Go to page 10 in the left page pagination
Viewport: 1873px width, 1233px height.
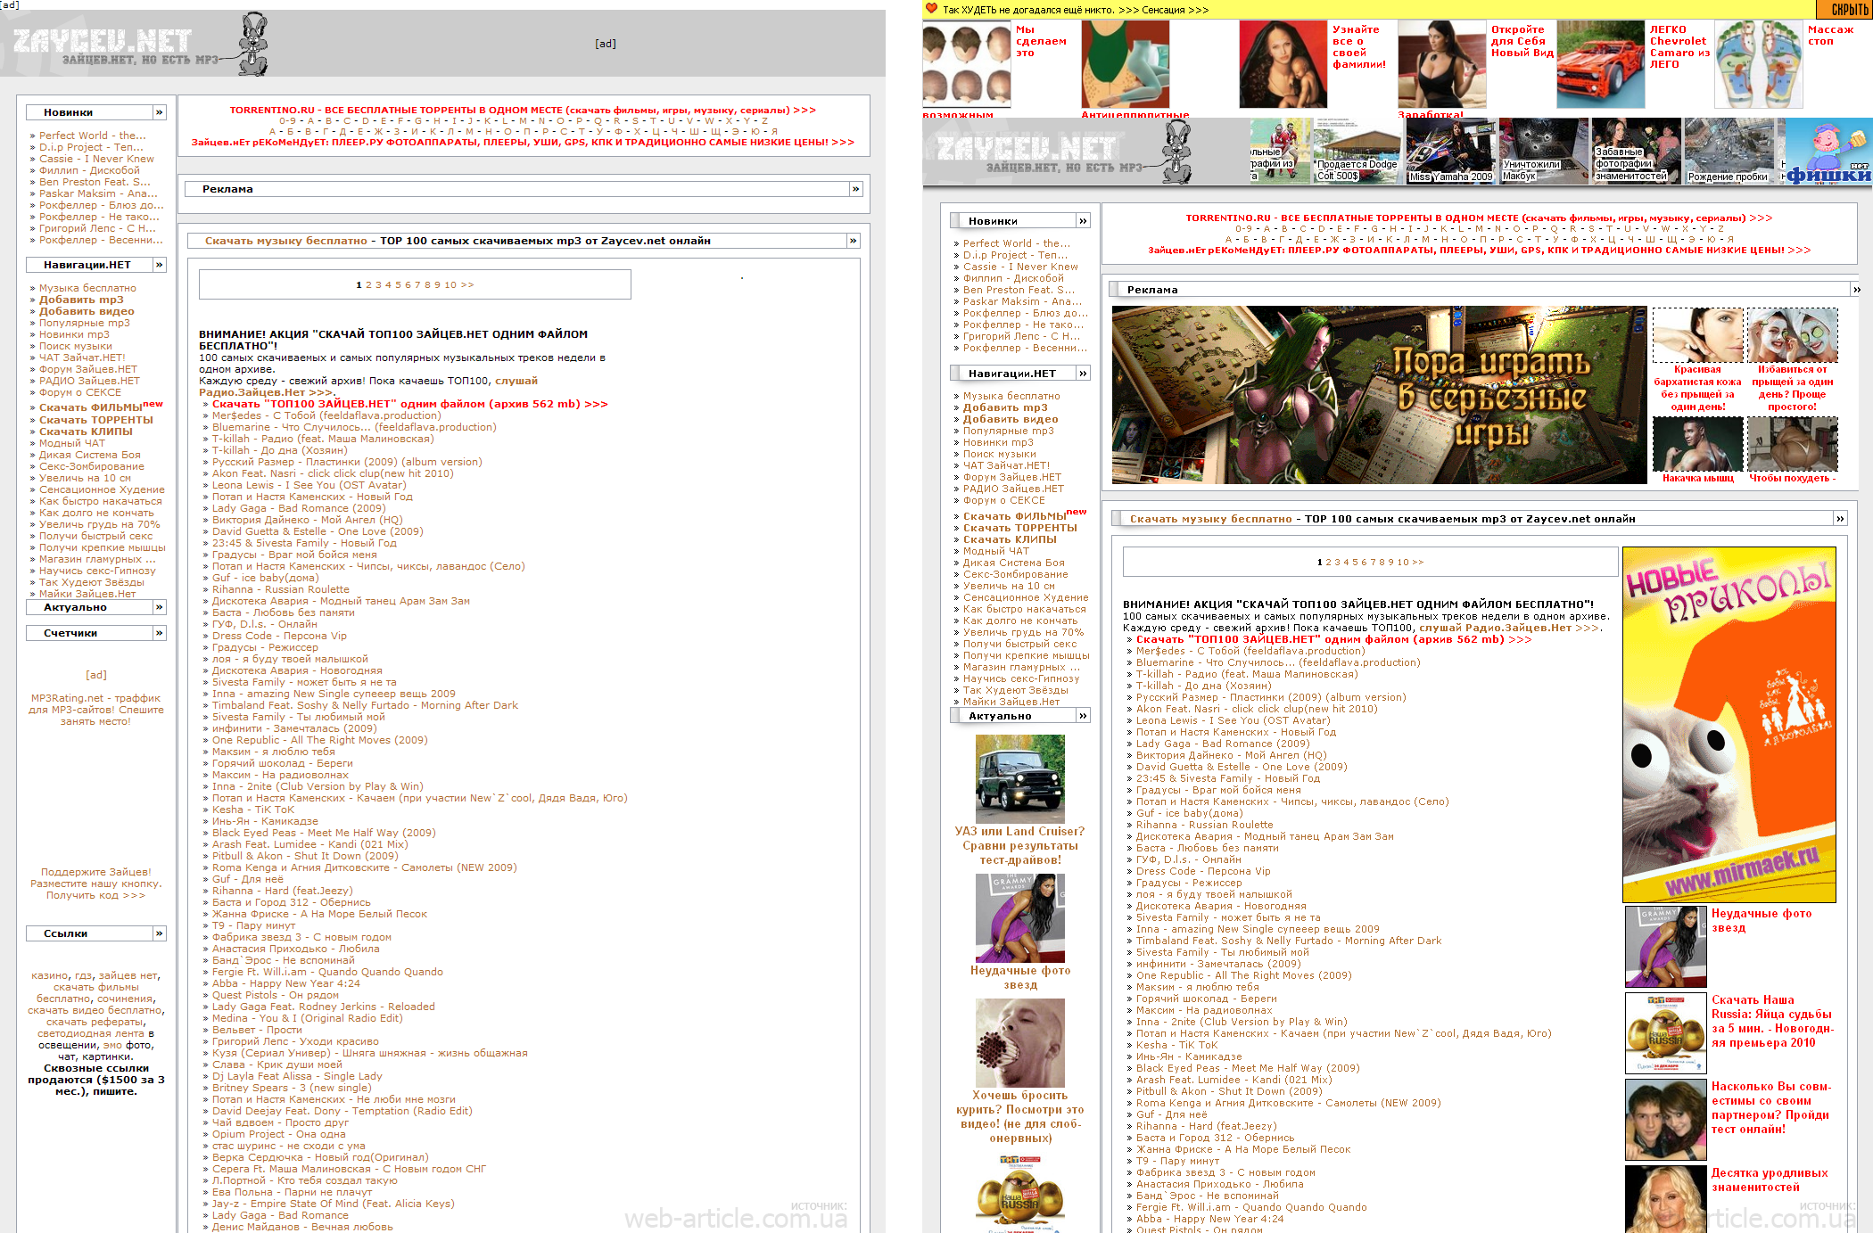(450, 285)
